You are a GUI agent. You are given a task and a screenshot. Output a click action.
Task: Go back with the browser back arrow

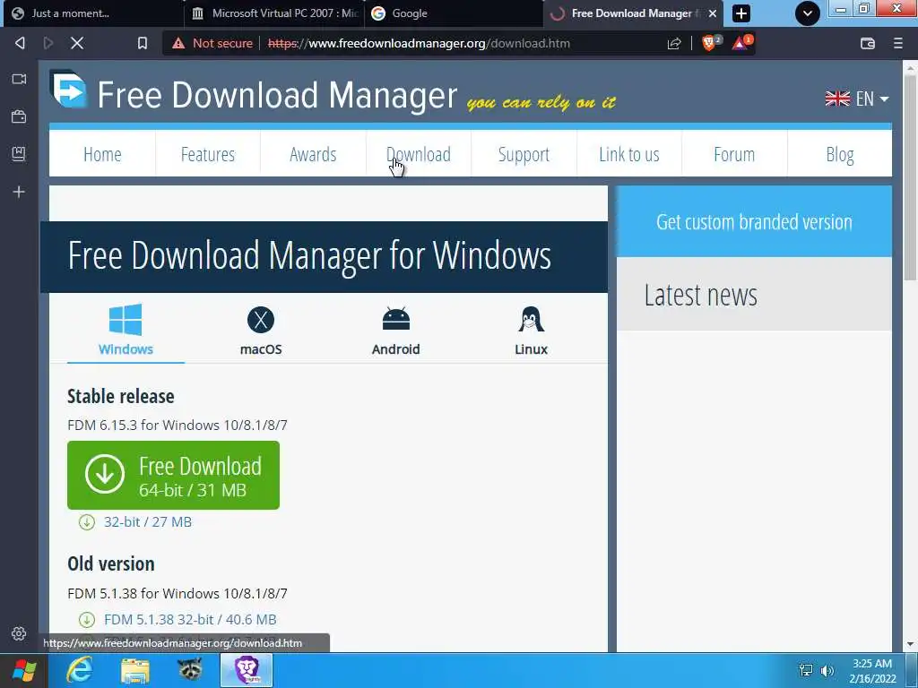click(x=20, y=43)
